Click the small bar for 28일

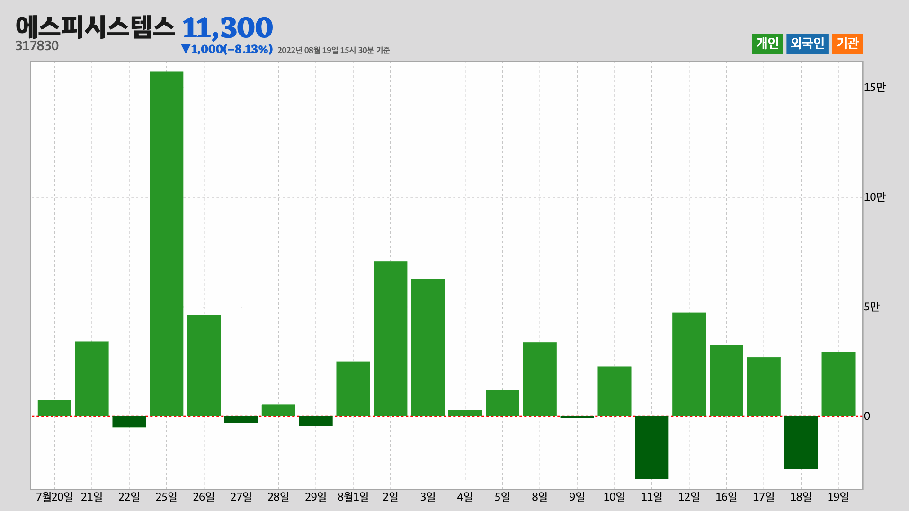click(x=278, y=410)
